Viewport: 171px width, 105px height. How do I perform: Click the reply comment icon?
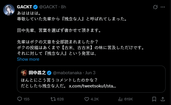point(20,99)
